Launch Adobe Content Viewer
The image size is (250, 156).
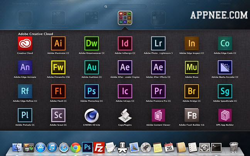[x=158, y=115]
